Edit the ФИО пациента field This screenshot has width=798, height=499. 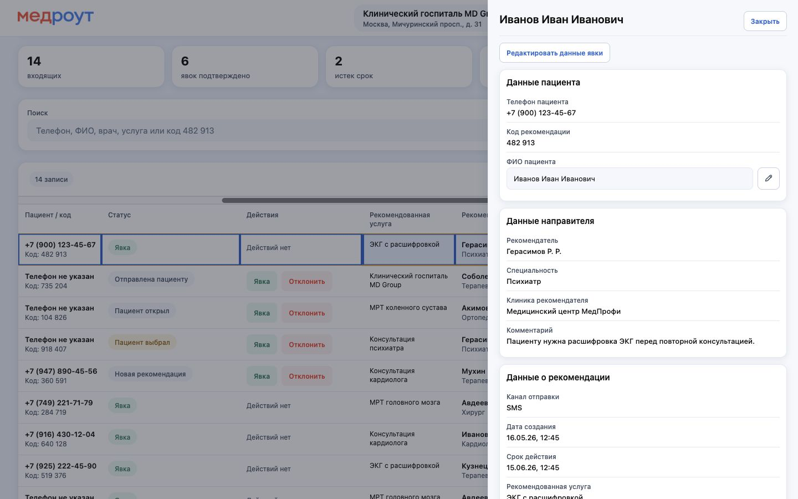[x=630, y=179]
